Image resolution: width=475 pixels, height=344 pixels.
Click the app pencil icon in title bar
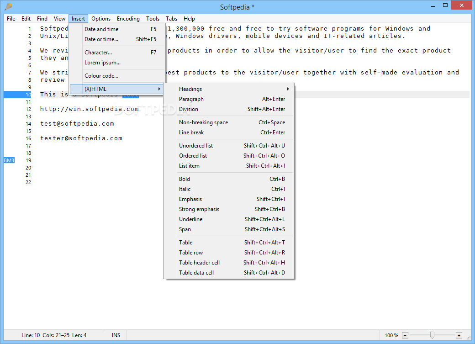click(x=9, y=6)
